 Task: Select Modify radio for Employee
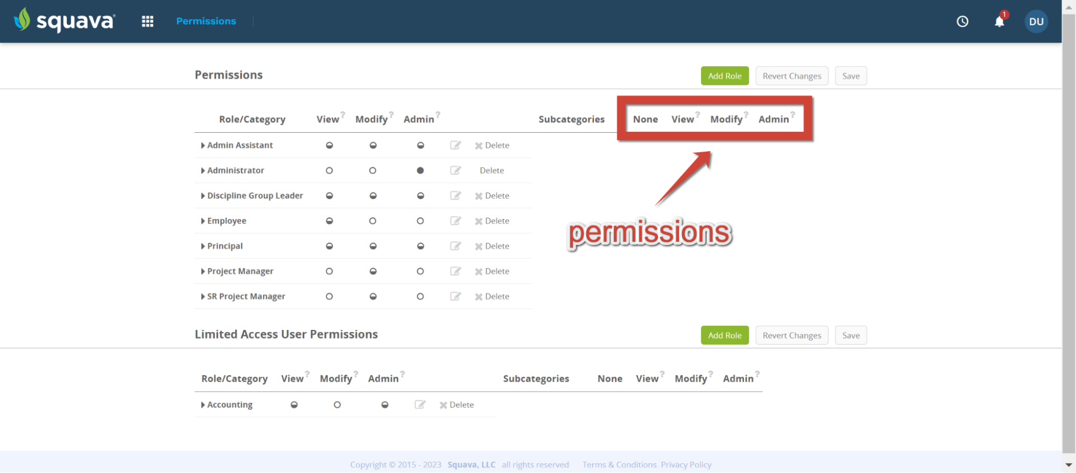click(372, 221)
